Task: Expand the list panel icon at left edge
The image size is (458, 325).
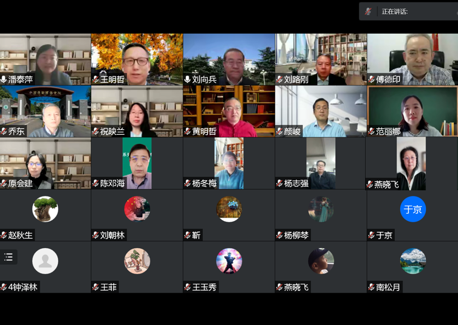Action: point(8,257)
